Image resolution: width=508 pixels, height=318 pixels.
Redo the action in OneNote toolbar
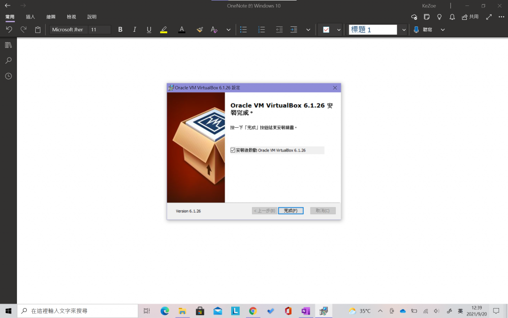point(23,29)
